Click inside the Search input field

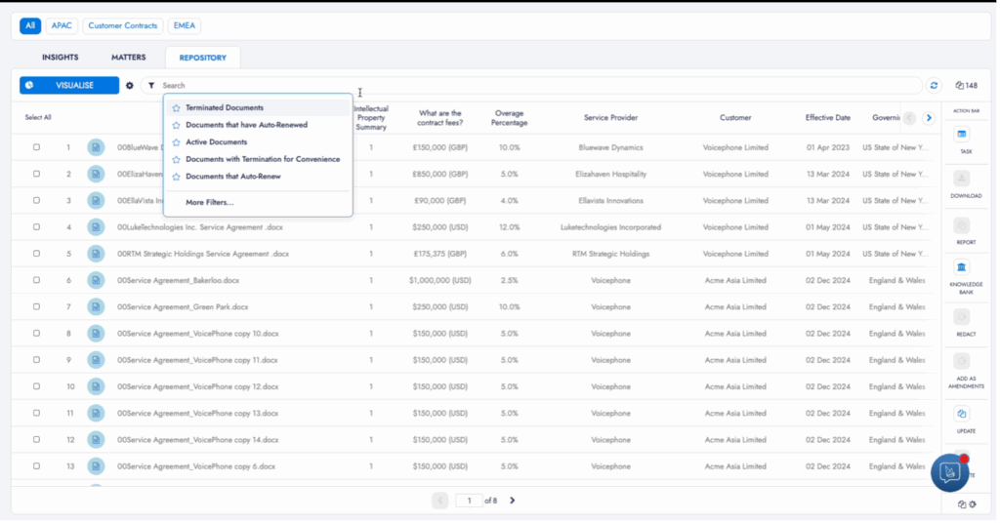537,86
